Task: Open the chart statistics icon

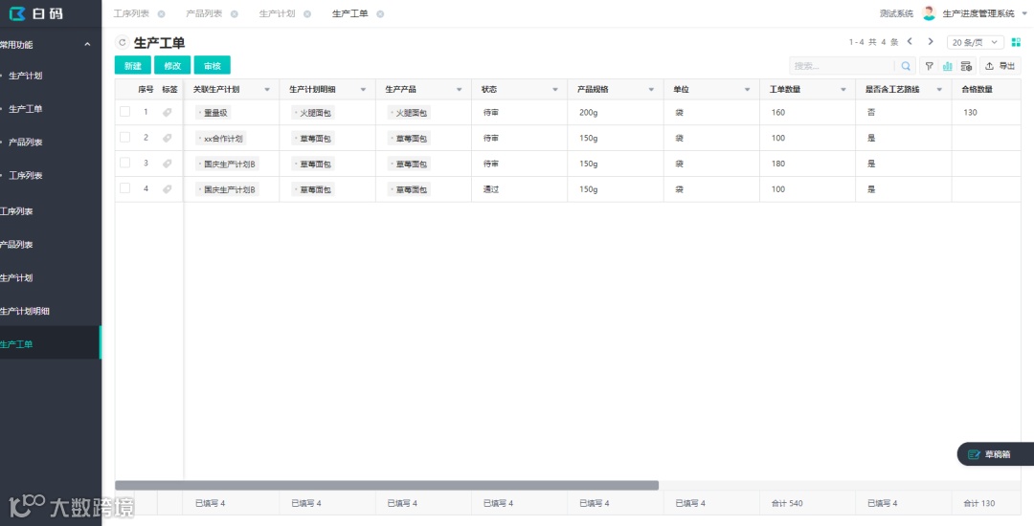Action: coord(948,66)
